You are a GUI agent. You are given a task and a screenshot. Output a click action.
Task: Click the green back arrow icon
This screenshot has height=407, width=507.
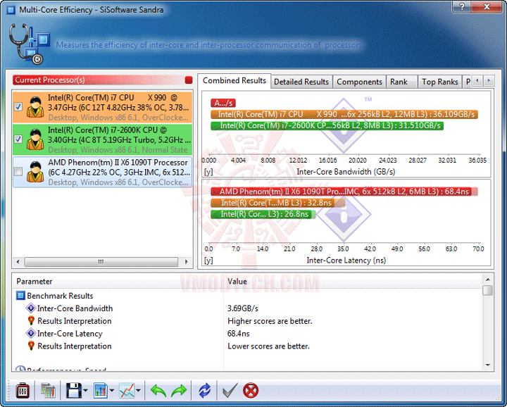[x=158, y=391]
